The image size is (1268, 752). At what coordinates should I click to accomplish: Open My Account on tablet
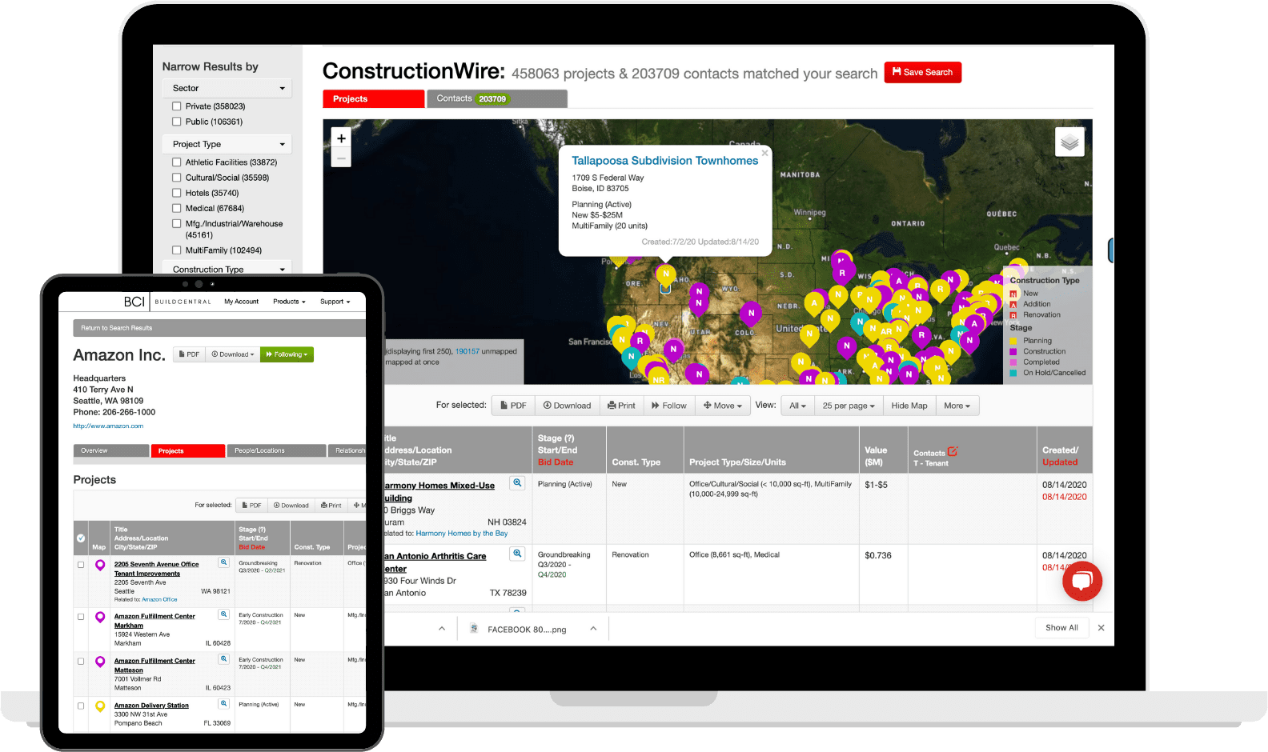point(241,302)
